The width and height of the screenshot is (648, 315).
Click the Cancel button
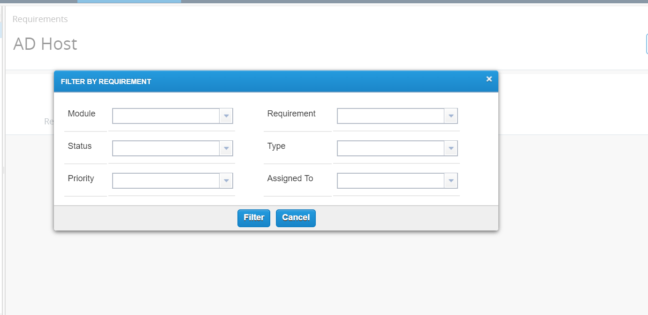tap(296, 218)
